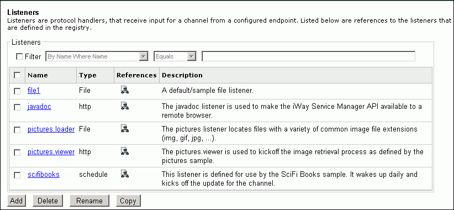Open the scifibooks listener link
454x210 pixels.
coord(44,175)
